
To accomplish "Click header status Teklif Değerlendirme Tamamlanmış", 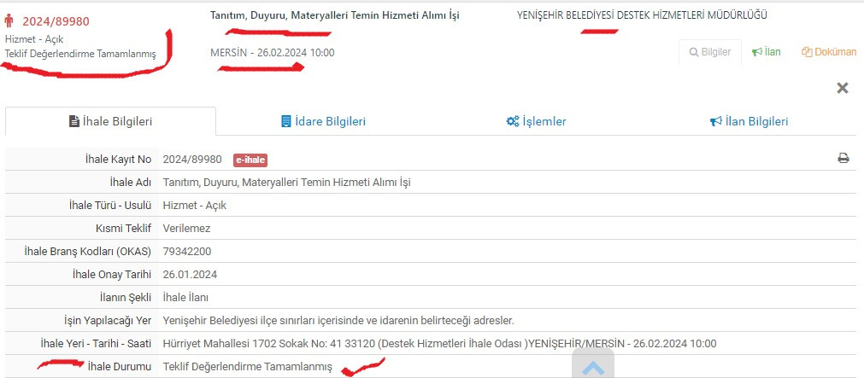I will (80, 54).
